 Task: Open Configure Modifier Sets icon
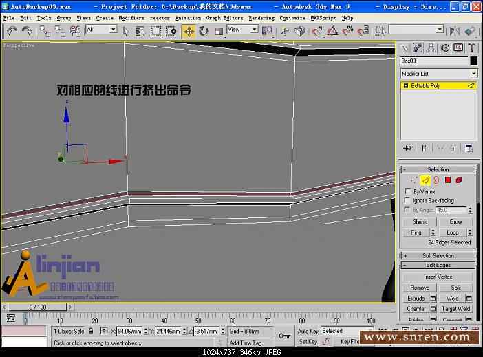[x=469, y=149]
